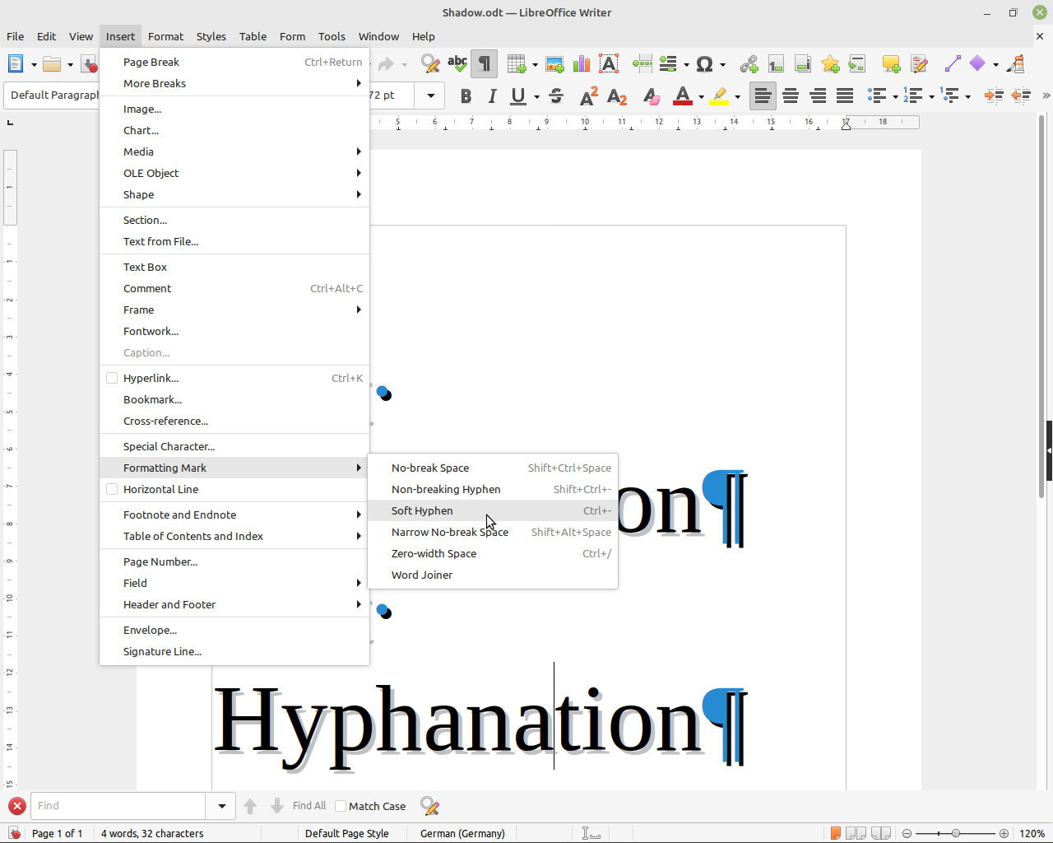The height and width of the screenshot is (843, 1053).
Task: Click Clear Direct Formatting icon
Action: point(651,96)
